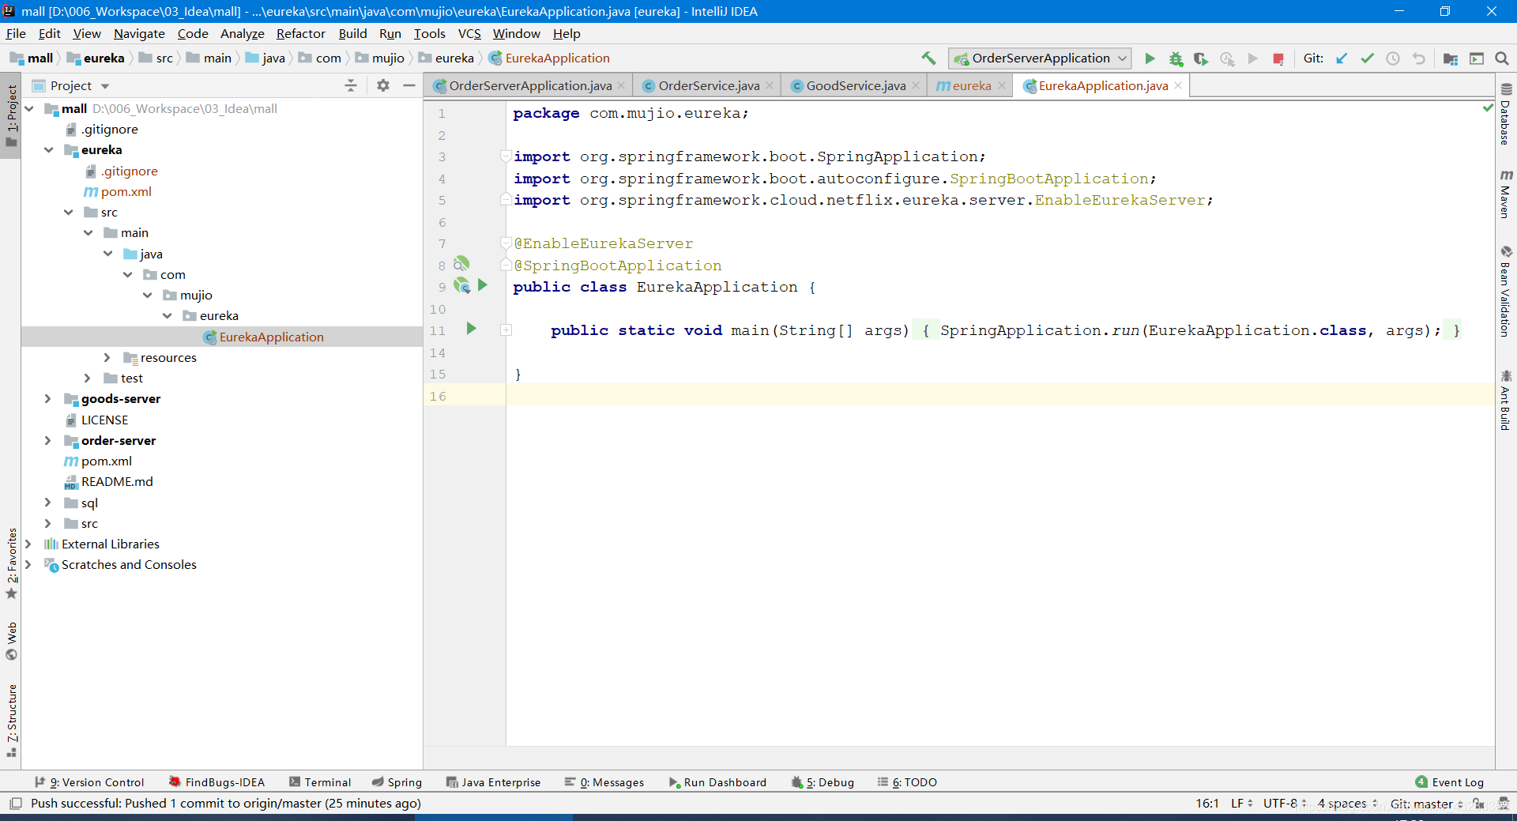Select README.md in project tree
Screen dimensions: 1517x821
(x=117, y=481)
